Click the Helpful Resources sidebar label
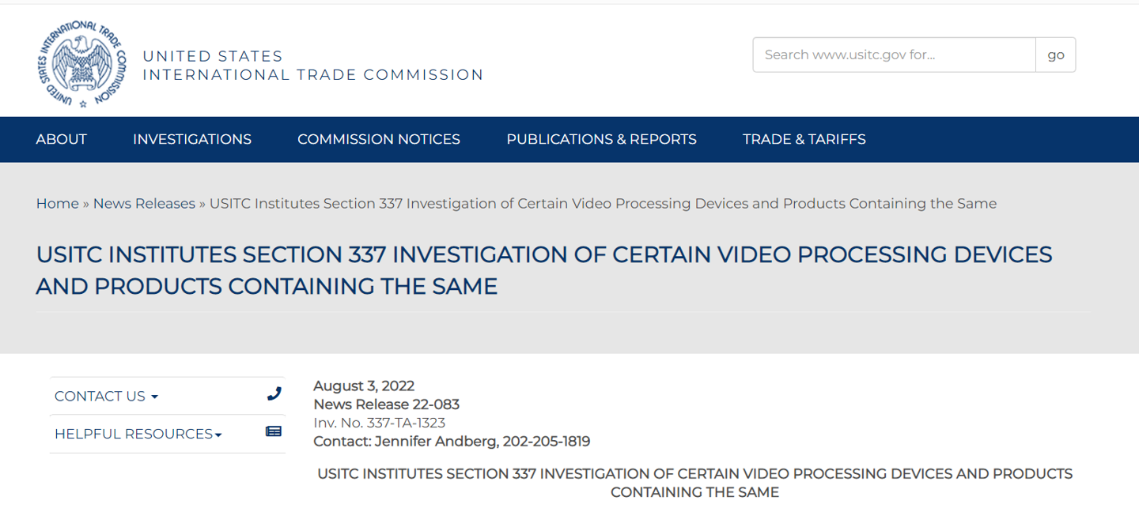Viewport: 1139px width, 508px height. tap(134, 434)
